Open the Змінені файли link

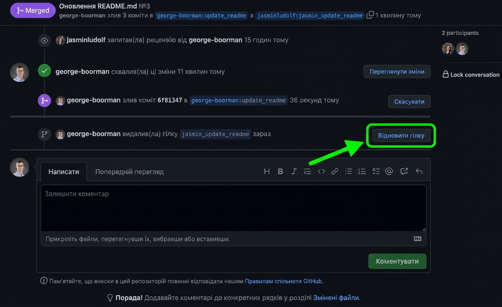tap(336, 298)
